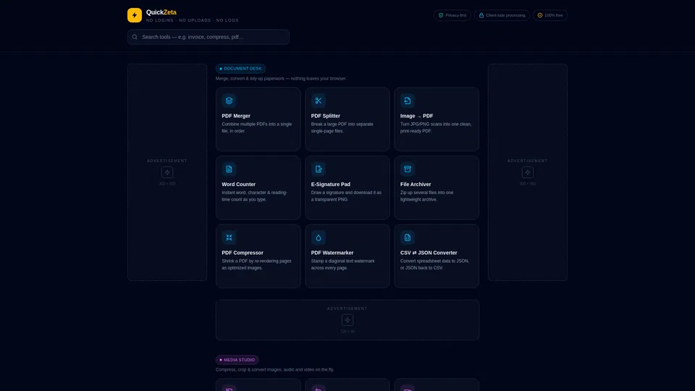Click the File Archiver box icon
The height and width of the screenshot is (391, 695).
click(x=408, y=169)
